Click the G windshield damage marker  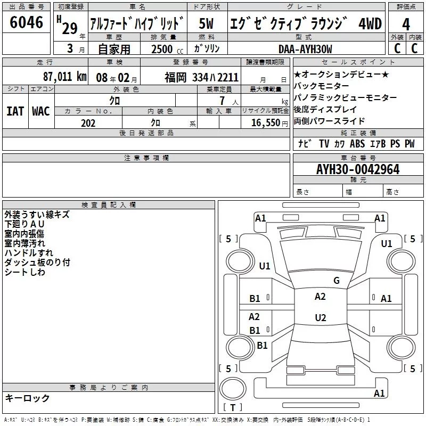coord(336,281)
